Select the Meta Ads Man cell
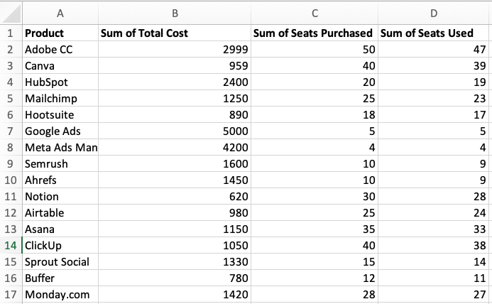492x304 pixels. click(x=60, y=147)
